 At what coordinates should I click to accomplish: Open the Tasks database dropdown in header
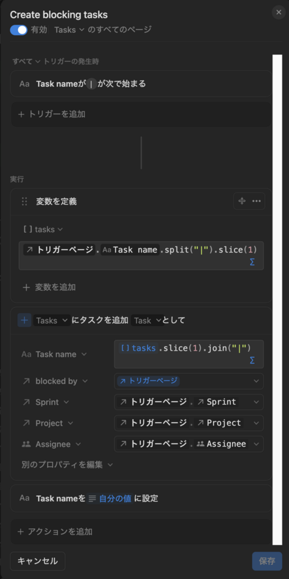(69, 30)
